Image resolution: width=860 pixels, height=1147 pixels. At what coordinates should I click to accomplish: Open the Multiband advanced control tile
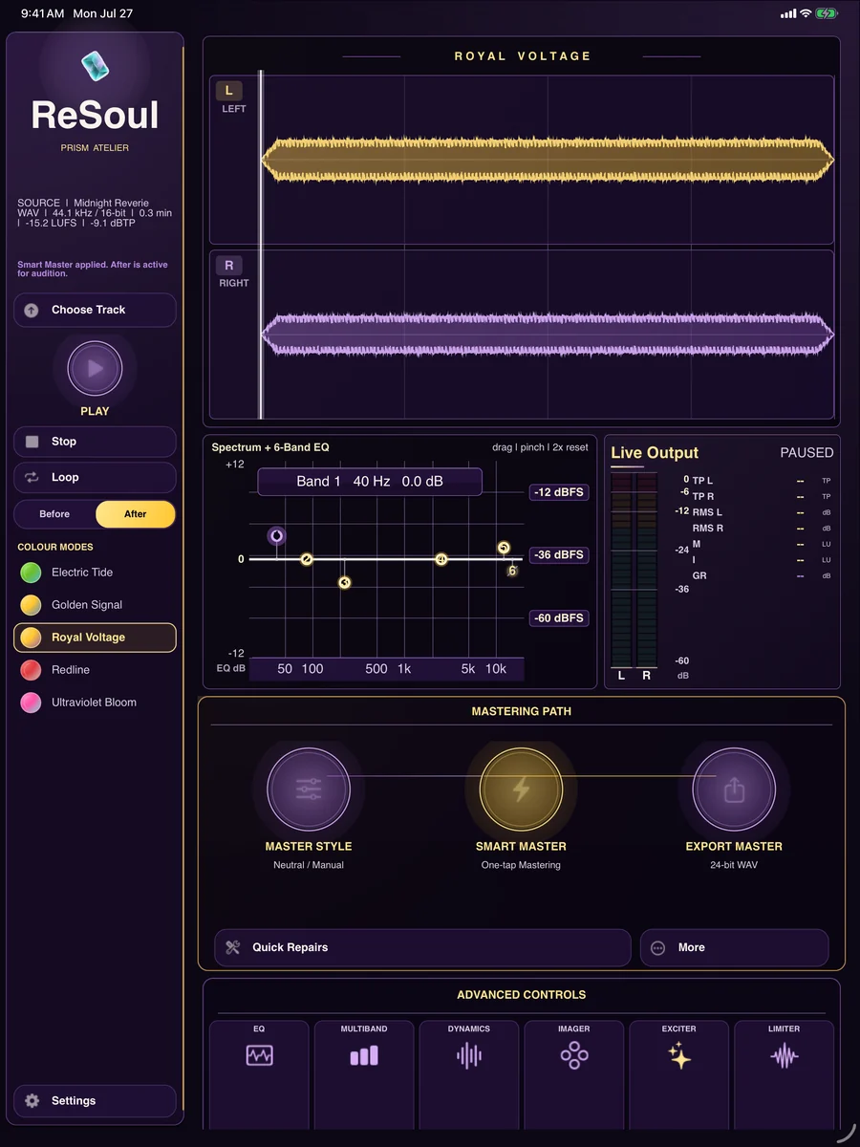coord(364,1074)
